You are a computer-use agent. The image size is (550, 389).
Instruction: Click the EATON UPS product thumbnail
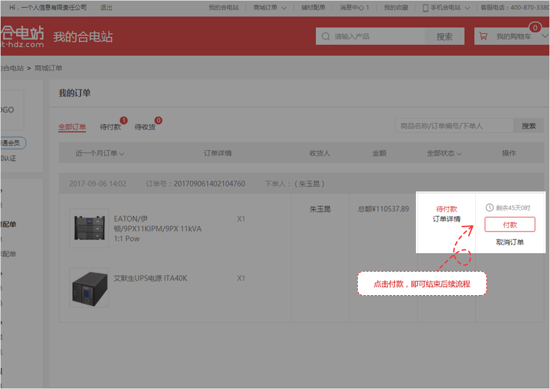click(89, 228)
